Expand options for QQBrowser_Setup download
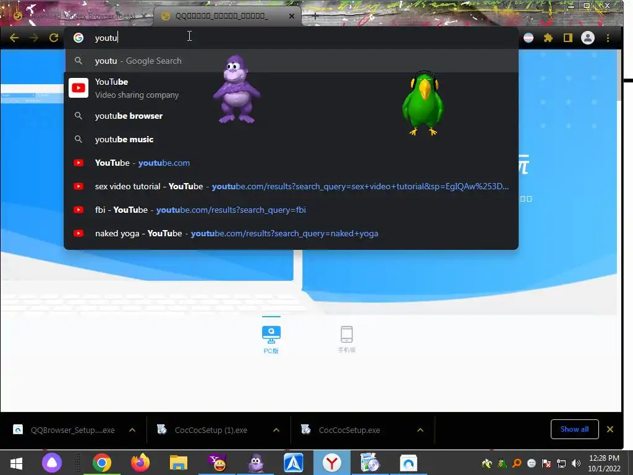 (x=132, y=430)
